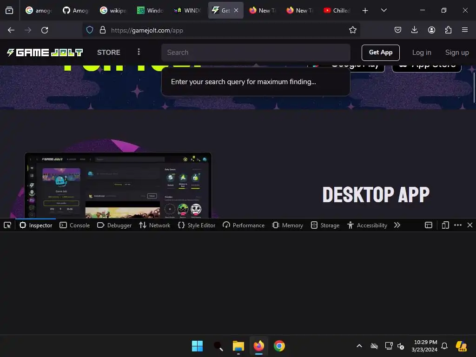Expand the list all tabs dropdown
476x357 pixels.
coord(383,10)
